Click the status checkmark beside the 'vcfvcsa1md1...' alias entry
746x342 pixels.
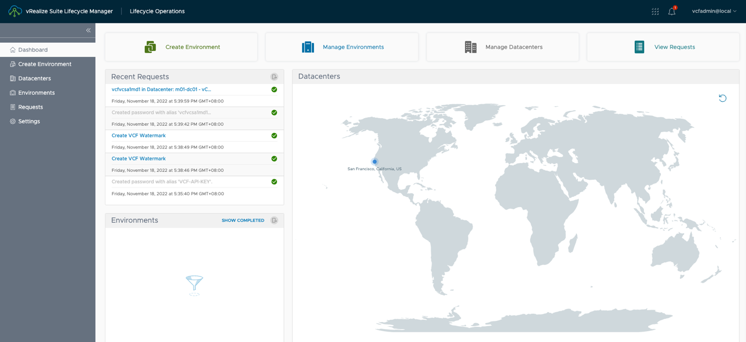[274, 113]
